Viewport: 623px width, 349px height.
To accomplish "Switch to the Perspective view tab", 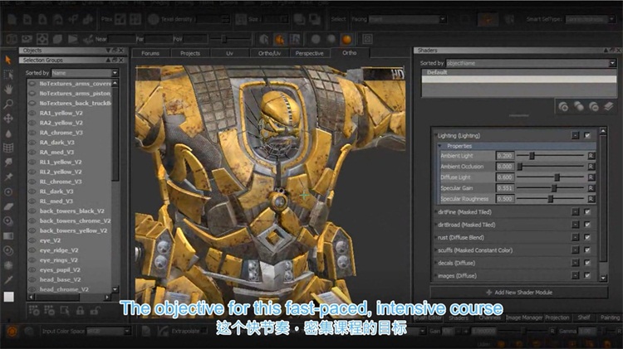I will pos(309,53).
